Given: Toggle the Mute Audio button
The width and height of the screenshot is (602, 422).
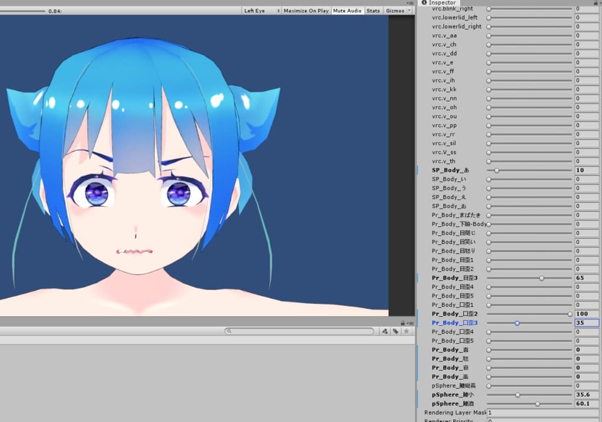Looking at the screenshot, I should (347, 11).
